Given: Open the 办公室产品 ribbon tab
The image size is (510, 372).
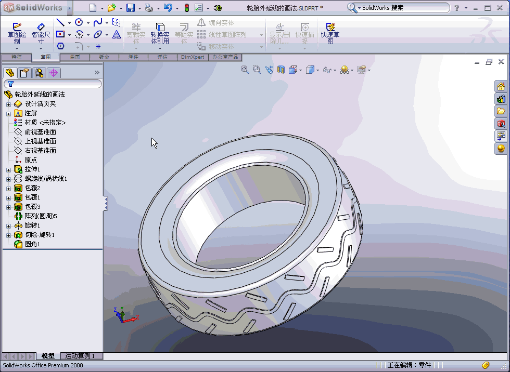Looking at the screenshot, I should (x=225, y=57).
